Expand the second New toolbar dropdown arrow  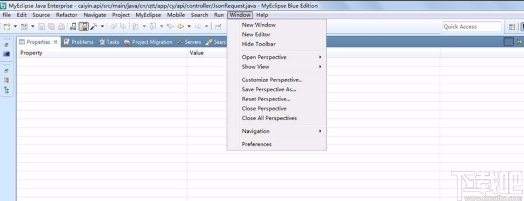pyautogui.click(x=33, y=26)
